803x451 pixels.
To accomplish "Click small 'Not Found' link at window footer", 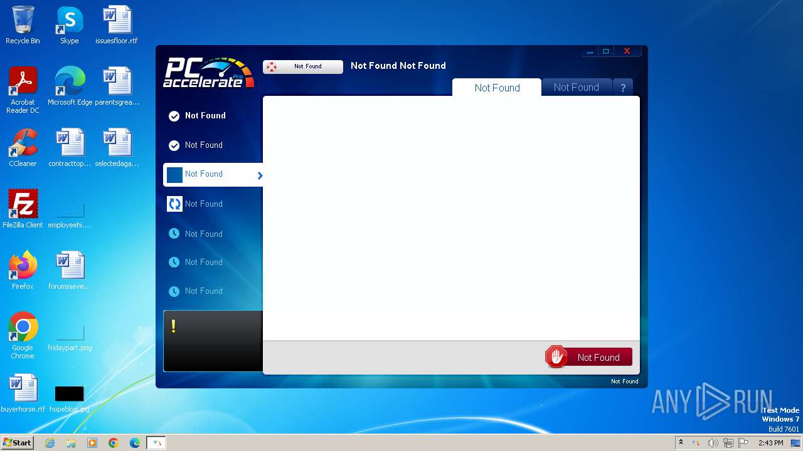I will pyautogui.click(x=624, y=381).
